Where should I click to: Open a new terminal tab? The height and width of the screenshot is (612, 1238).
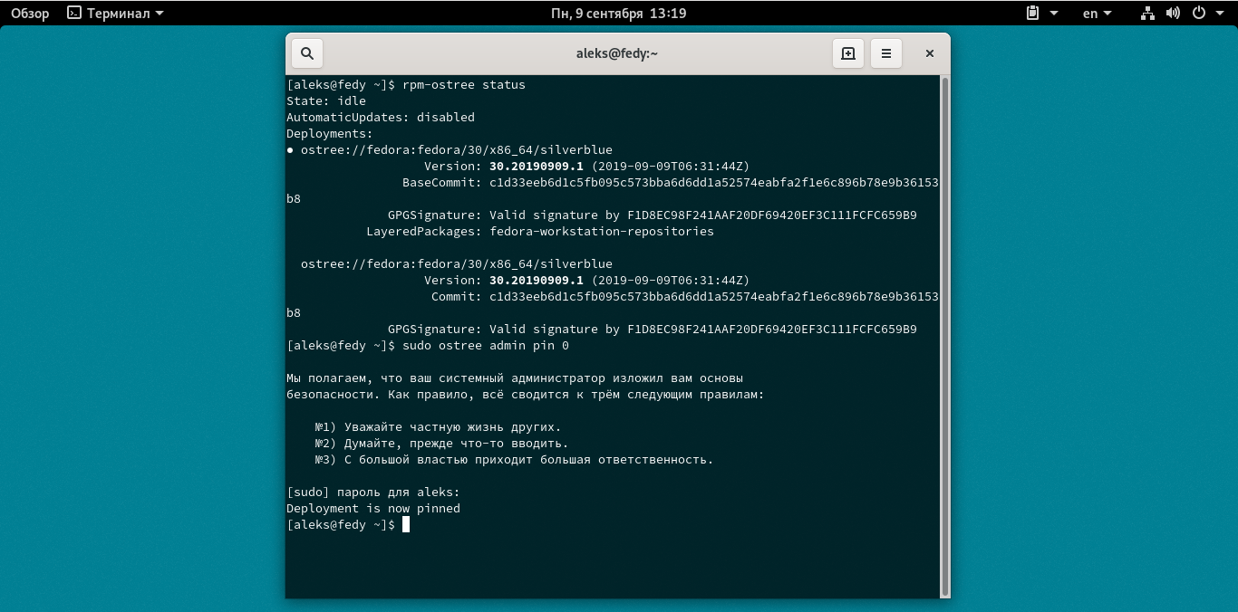click(x=847, y=53)
